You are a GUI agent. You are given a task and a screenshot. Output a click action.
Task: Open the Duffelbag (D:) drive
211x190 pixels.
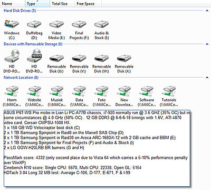click(x=34, y=30)
